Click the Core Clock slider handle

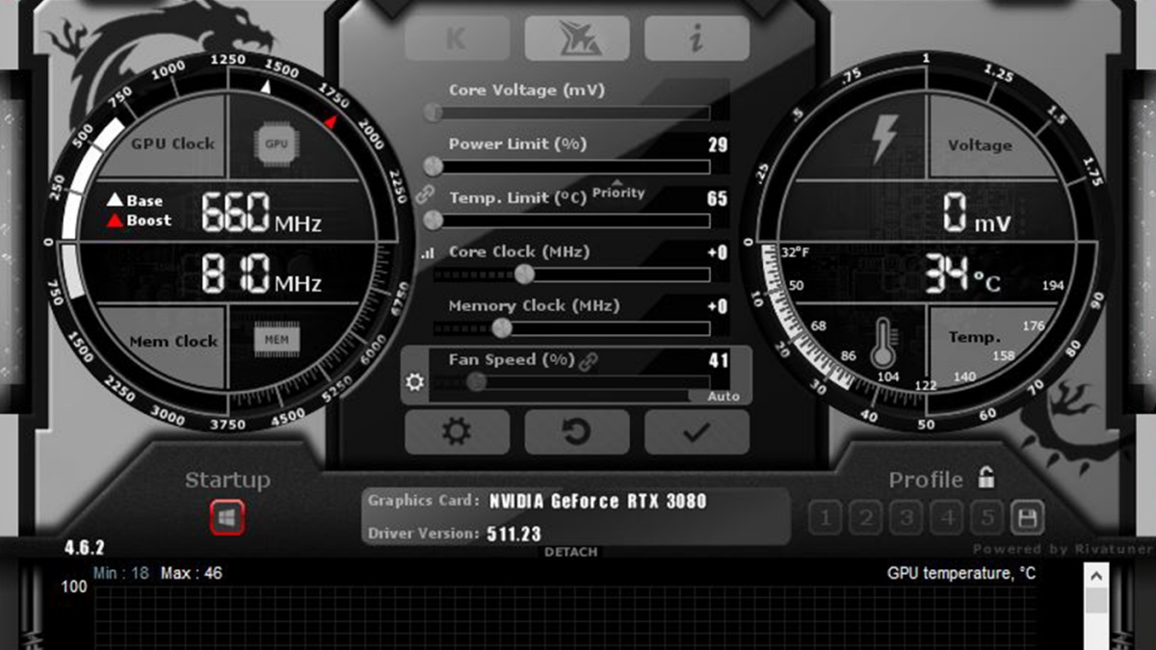click(x=524, y=274)
